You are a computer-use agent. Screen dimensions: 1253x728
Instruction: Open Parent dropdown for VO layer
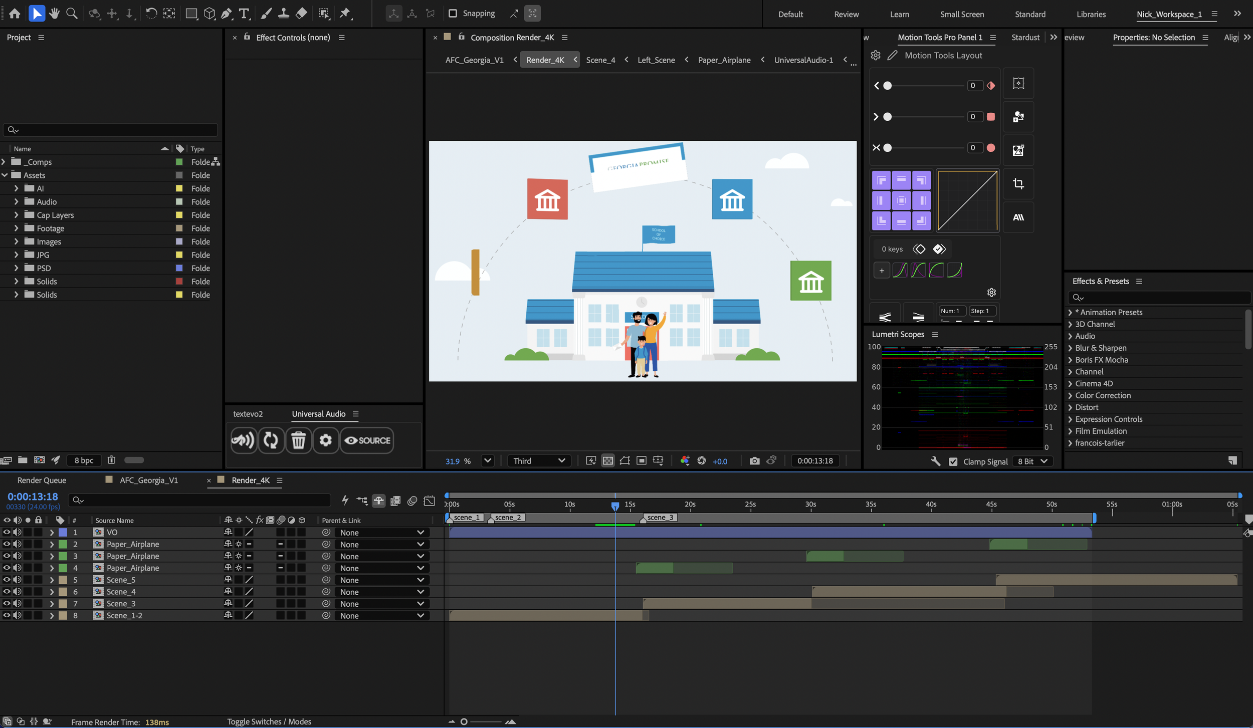point(382,532)
